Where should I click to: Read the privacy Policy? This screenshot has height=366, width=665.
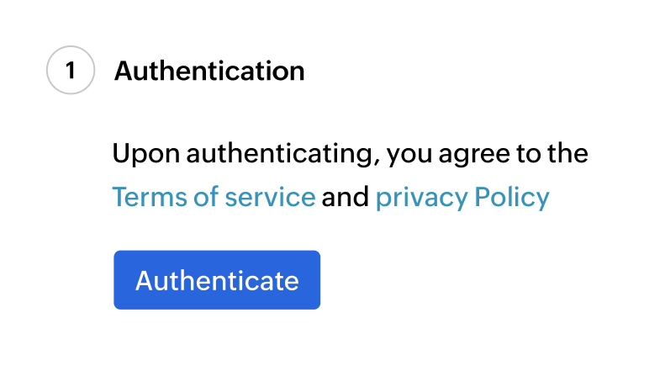point(462,198)
